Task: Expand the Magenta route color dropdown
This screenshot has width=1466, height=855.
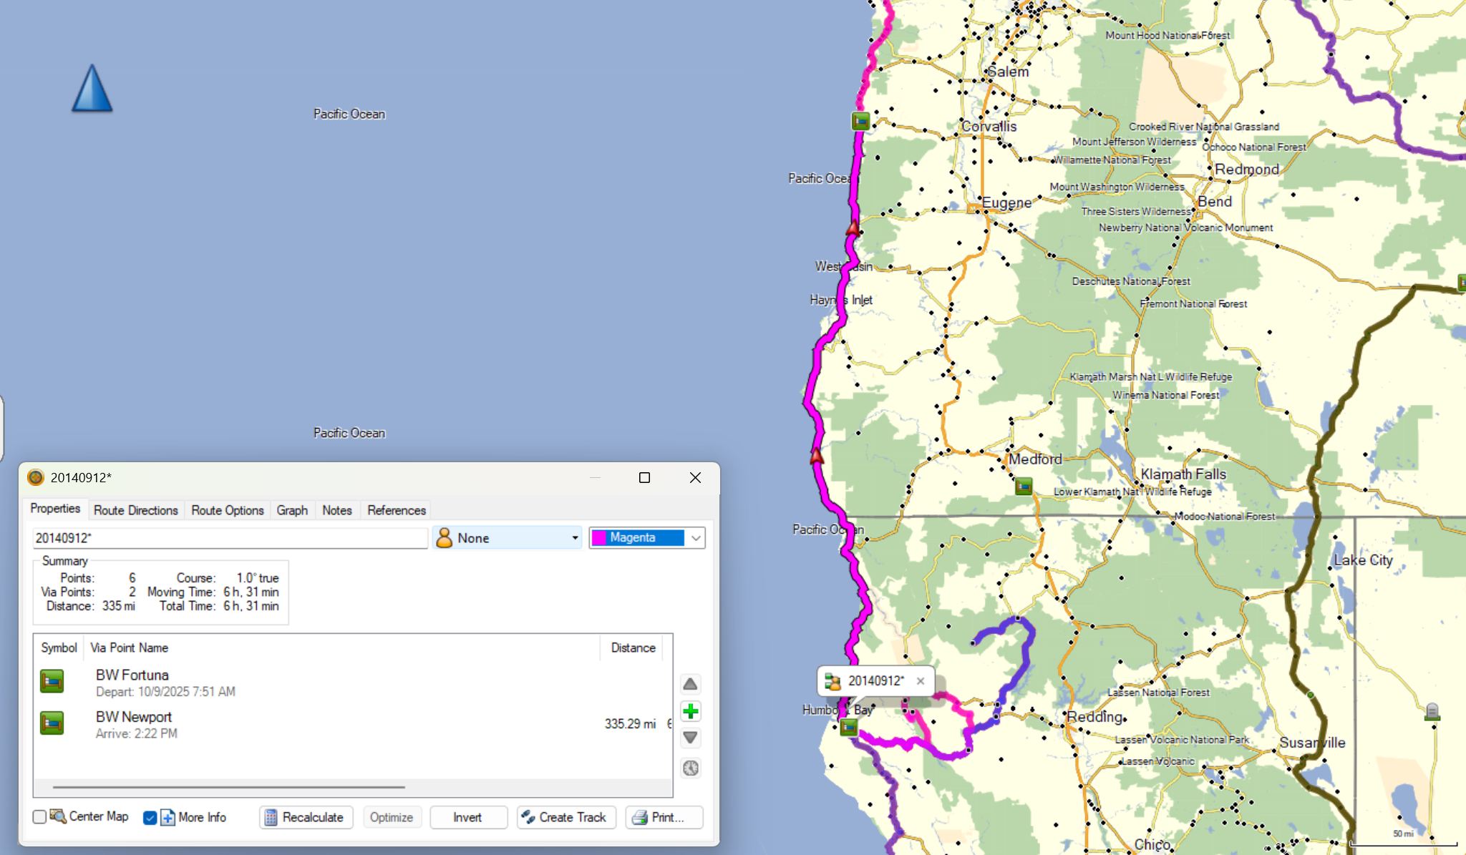Action: pos(695,538)
